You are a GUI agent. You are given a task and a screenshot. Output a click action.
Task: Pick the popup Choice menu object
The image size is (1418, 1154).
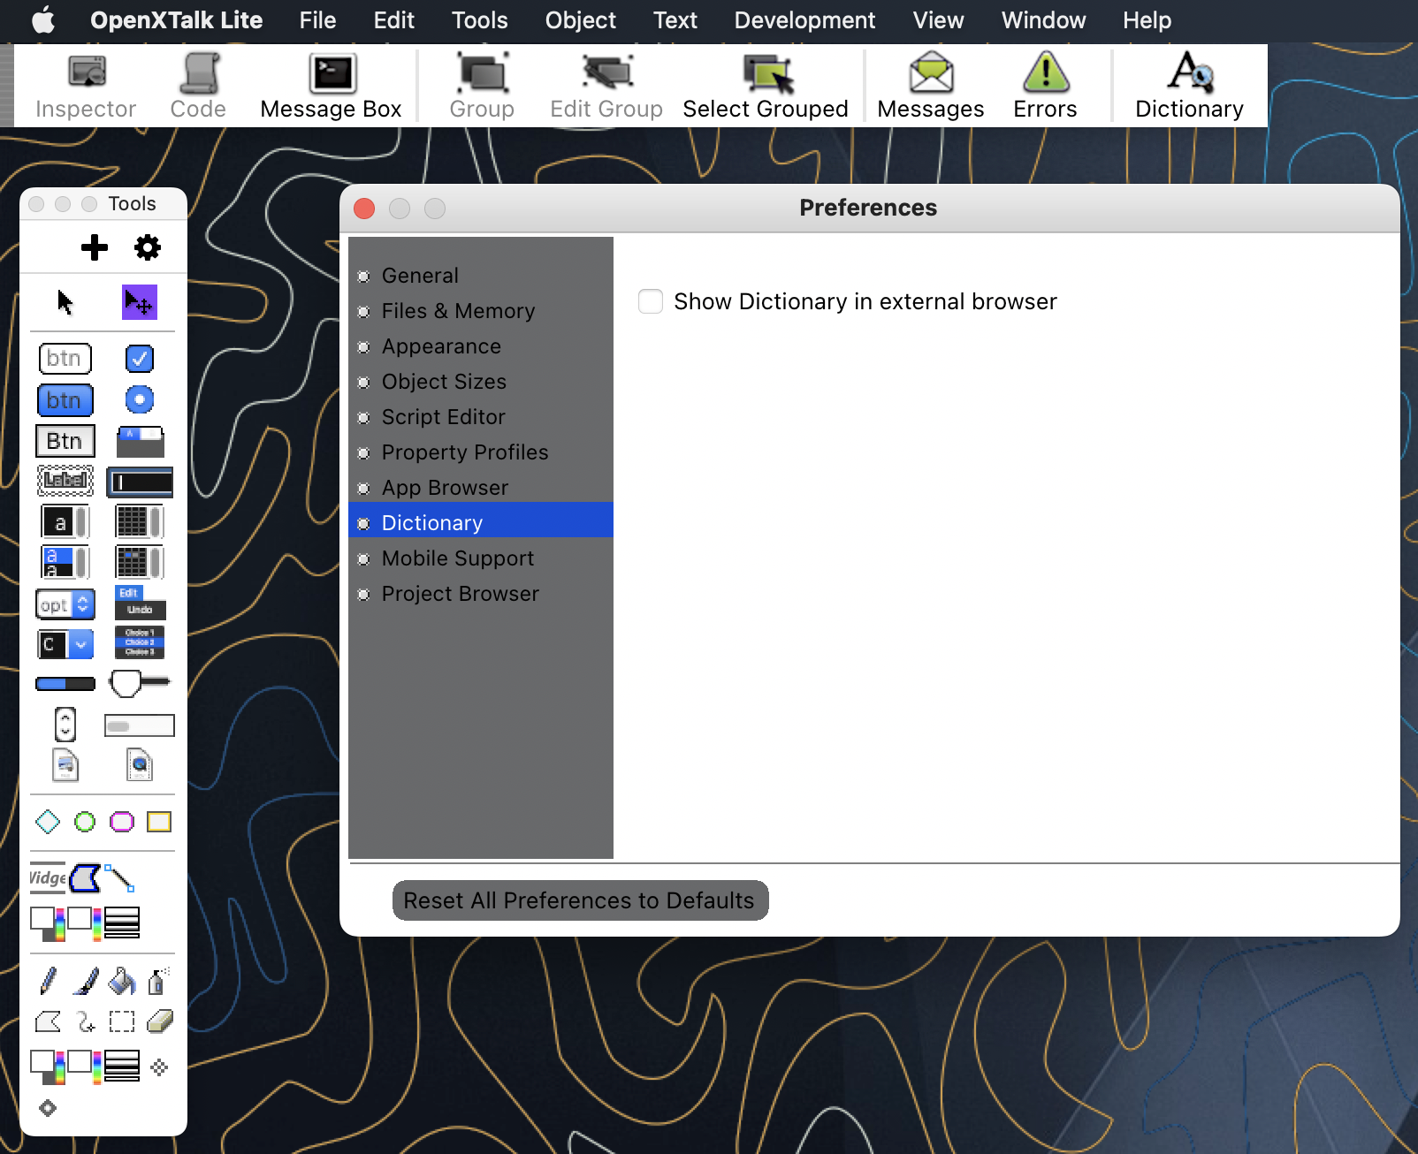tap(140, 642)
